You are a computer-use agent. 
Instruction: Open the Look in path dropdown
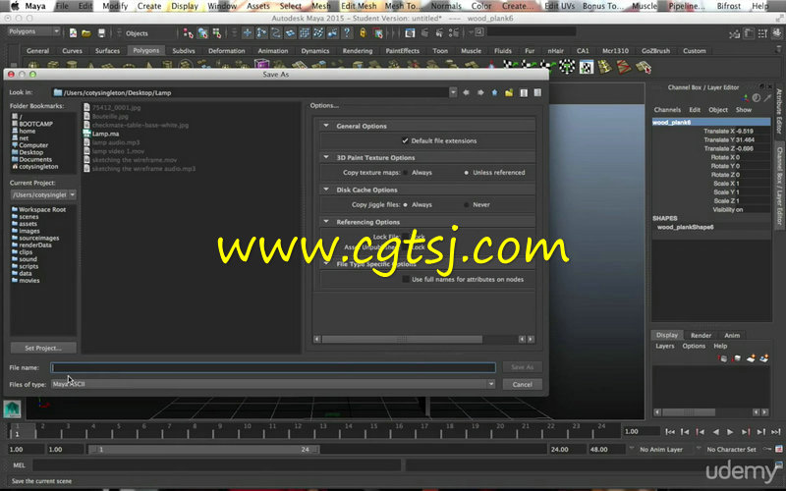pyautogui.click(x=453, y=92)
